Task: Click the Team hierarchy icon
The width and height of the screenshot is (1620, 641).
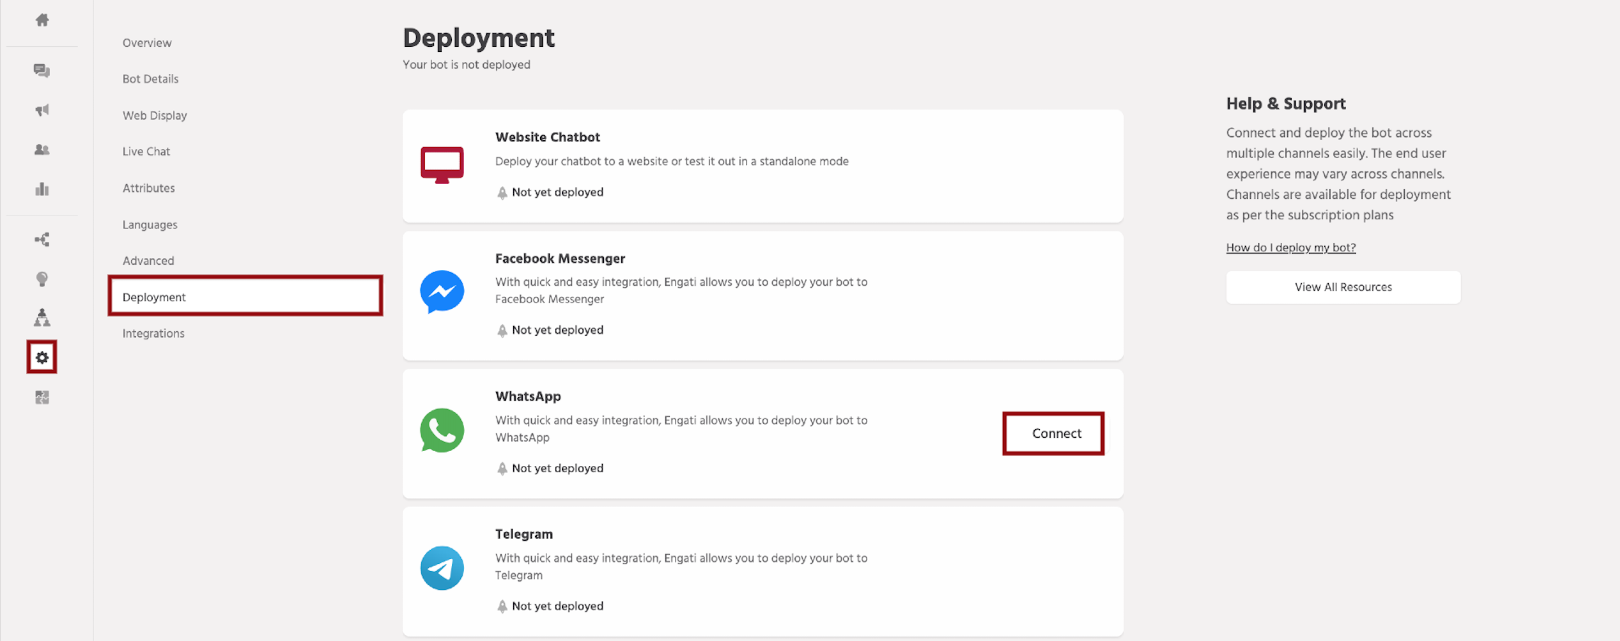Action: (x=42, y=318)
